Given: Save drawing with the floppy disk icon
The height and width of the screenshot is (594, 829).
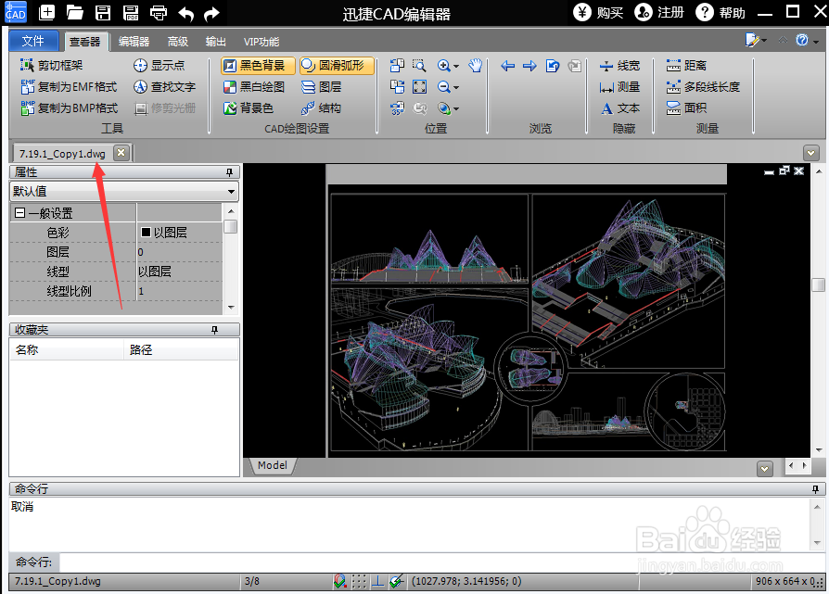Looking at the screenshot, I should (x=103, y=12).
